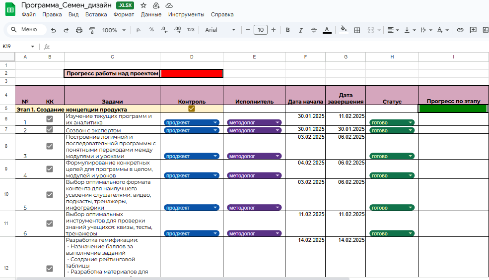Apply strikethrough formatting
Image resolution: width=489 pixels, height=280 pixels.
[x=314, y=30]
